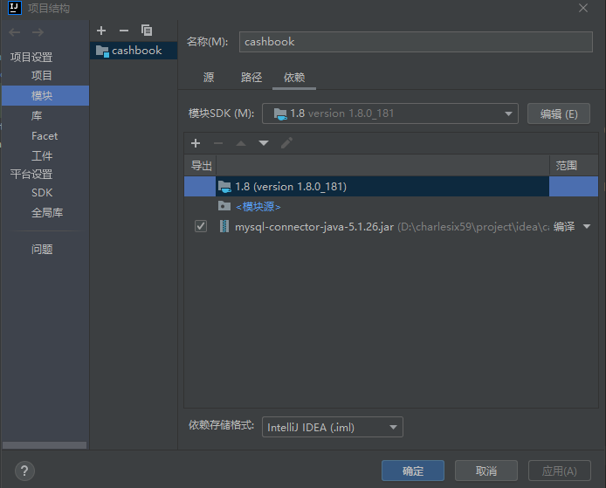The image size is (606, 488).
Task: Open SDK platform settings
Action: point(42,192)
